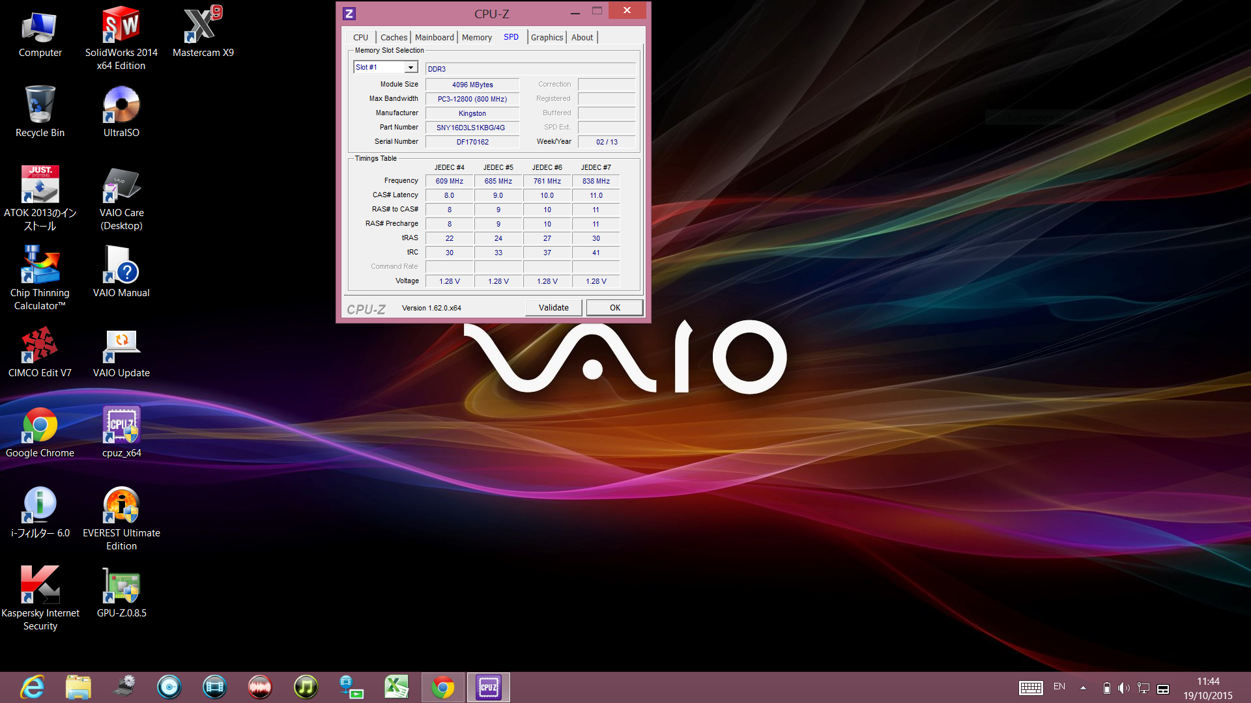This screenshot has width=1251, height=703.
Task: Launch Google Chrome from the desktop
Action: (x=40, y=432)
